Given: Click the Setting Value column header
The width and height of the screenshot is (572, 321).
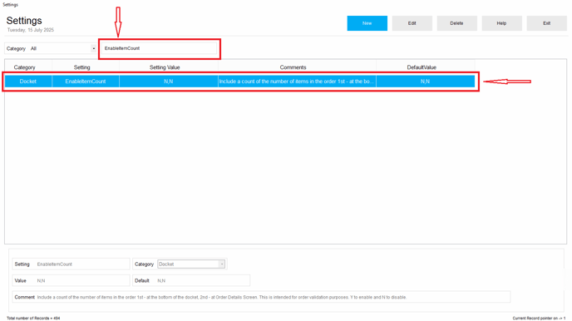Looking at the screenshot, I should 165,67.
